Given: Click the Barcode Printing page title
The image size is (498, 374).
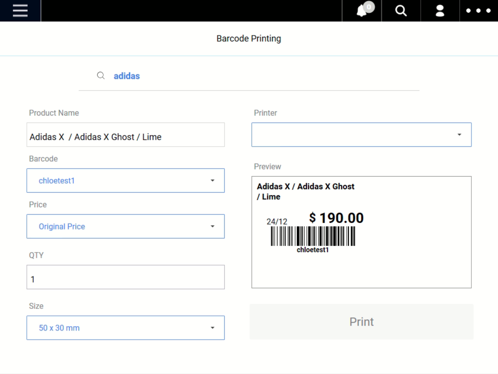Looking at the screenshot, I should pos(249,38).
